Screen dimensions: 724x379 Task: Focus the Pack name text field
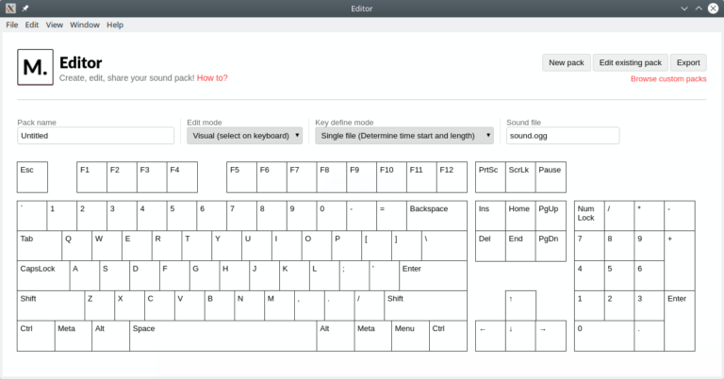pyautogui.click(x=95, y=136)
